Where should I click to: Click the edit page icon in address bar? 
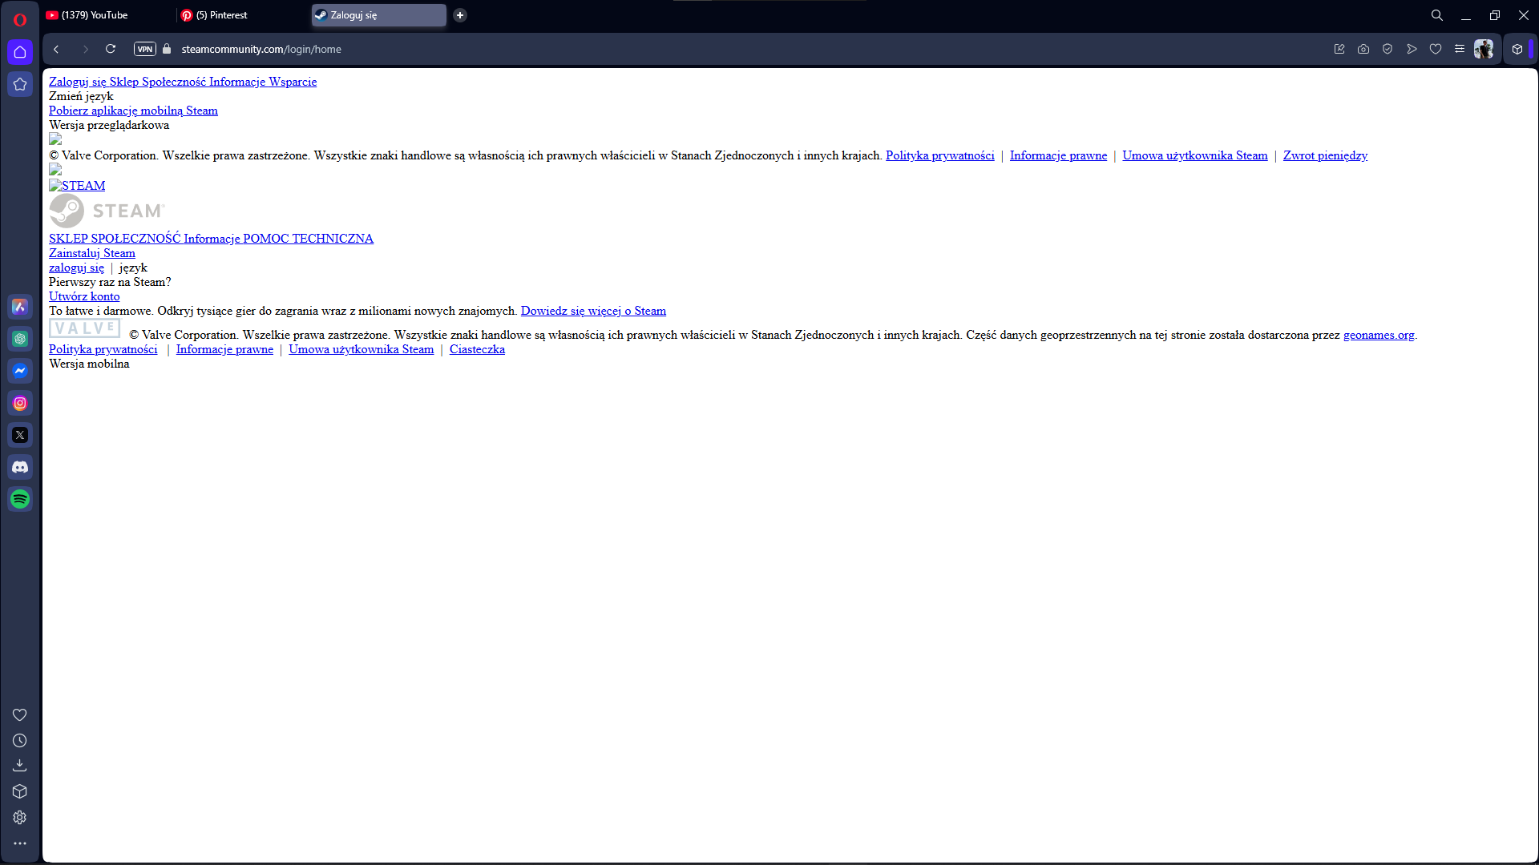point(1339,49)
